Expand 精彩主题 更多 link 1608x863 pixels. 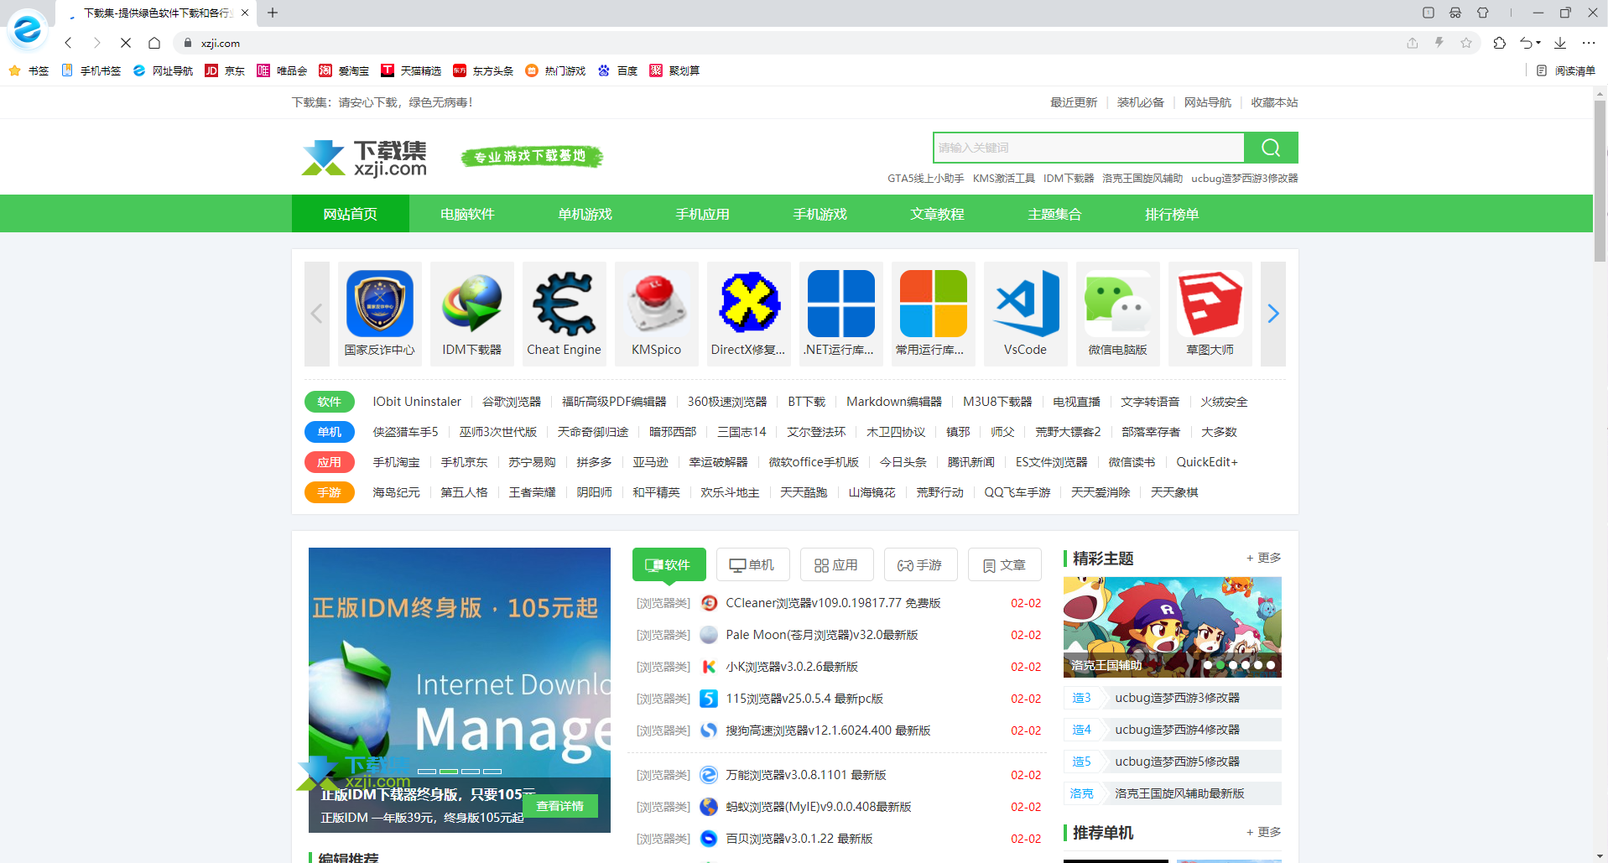point(1264,558)
